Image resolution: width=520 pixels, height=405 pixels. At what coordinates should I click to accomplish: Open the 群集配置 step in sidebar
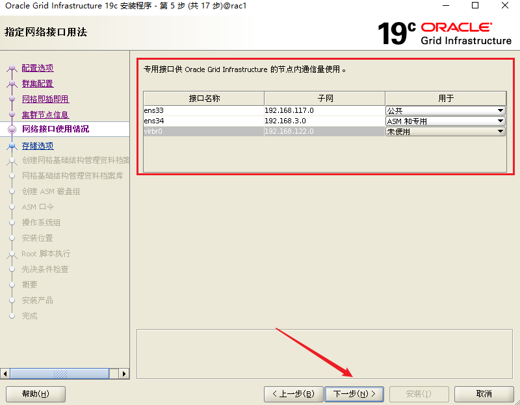[x=38, y=84]
